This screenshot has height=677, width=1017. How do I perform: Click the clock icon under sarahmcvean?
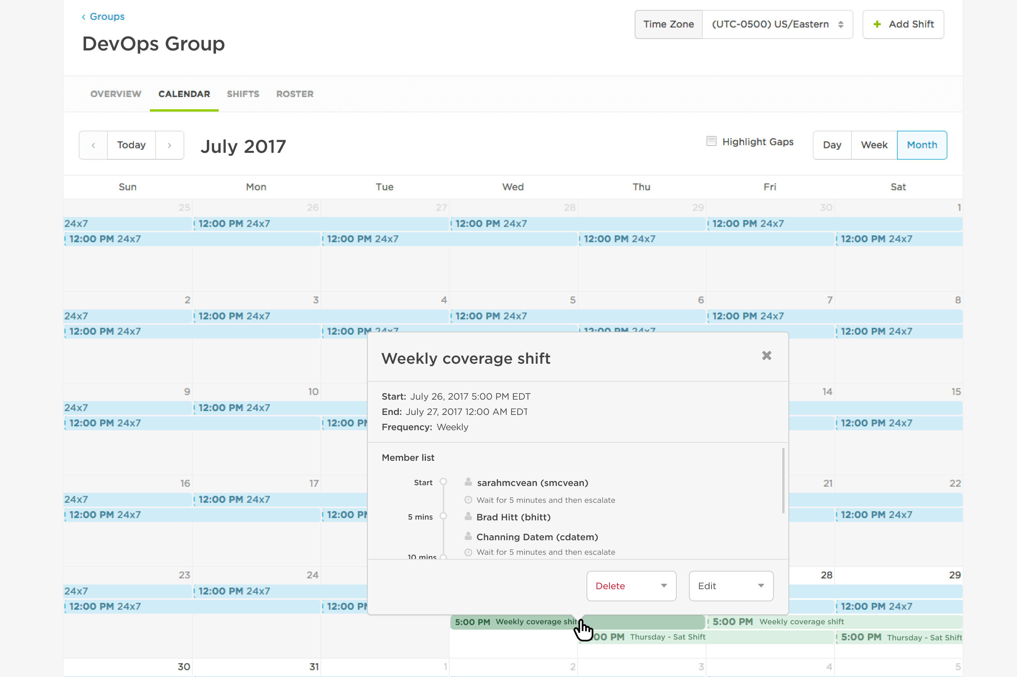coord(468,500)
